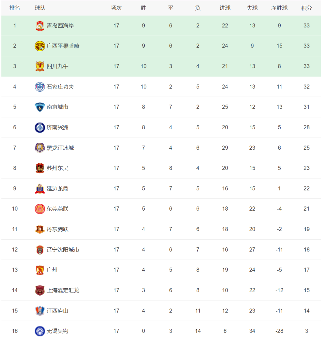Click the 广西平果哈嘹 team crest
Screen dimensions: 323x339
(40, 46)
